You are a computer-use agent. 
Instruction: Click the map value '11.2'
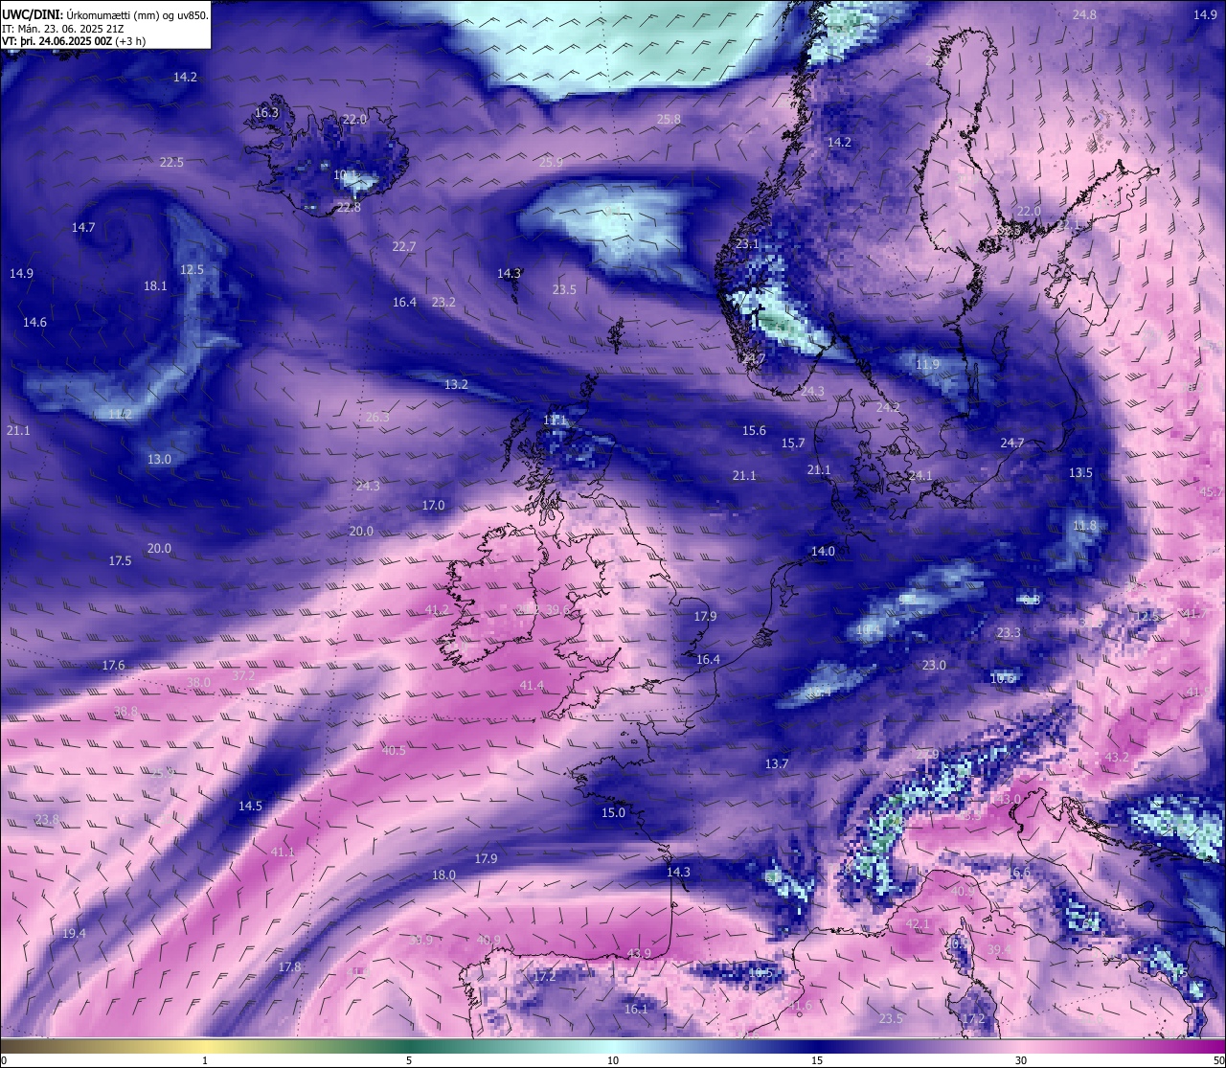point(120,415)
